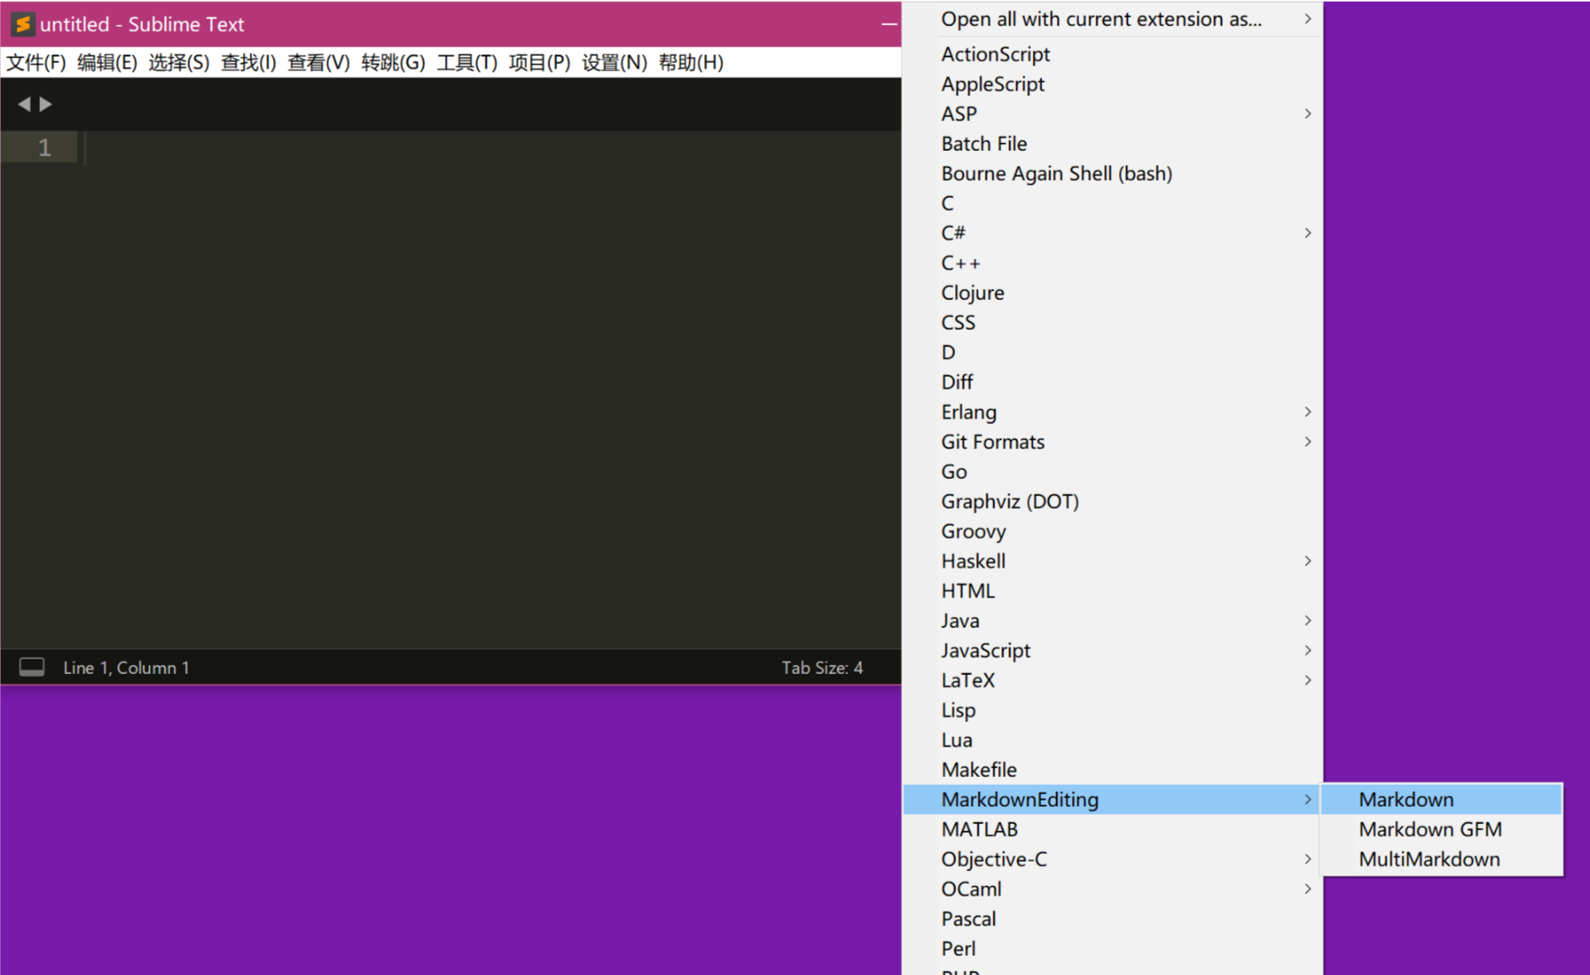Select MATLAB syntax
1590x975 pixels.
1113,829
